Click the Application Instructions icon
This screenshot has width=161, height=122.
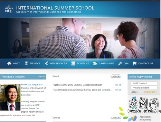(133, 118)
